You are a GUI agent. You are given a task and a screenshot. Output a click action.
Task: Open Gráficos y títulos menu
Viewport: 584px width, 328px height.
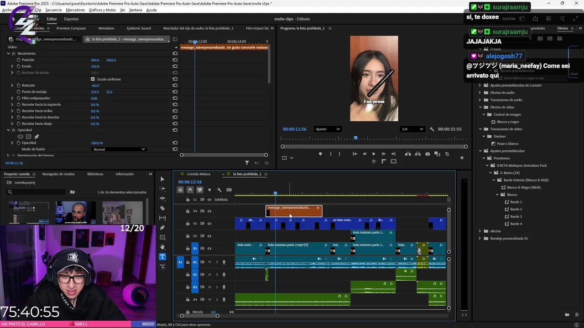[102, 10]
